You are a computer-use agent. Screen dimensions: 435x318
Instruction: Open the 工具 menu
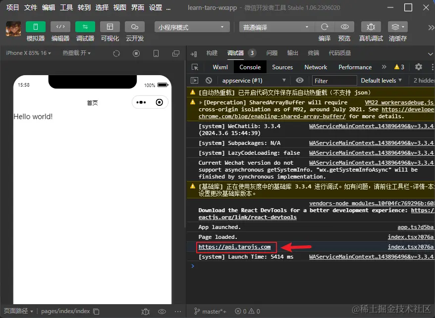click(x=66, y=7)
